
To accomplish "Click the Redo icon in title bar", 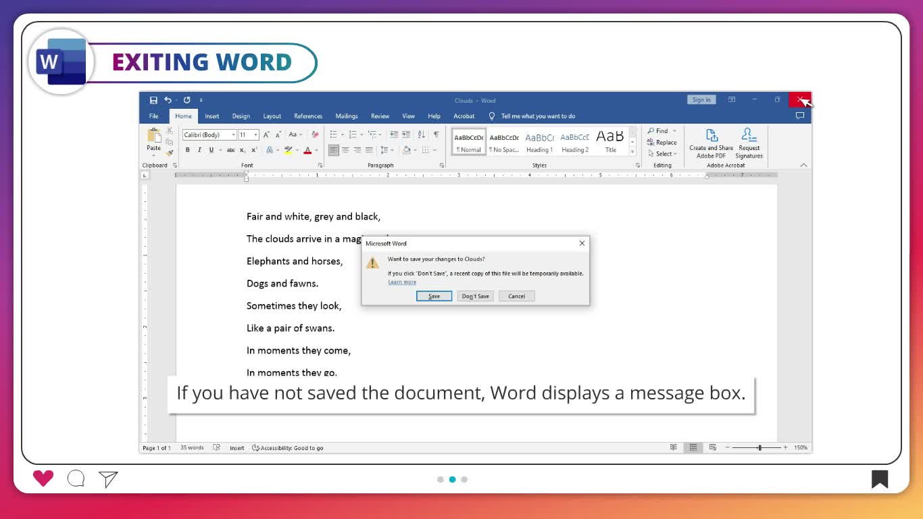I will (186, 100).
